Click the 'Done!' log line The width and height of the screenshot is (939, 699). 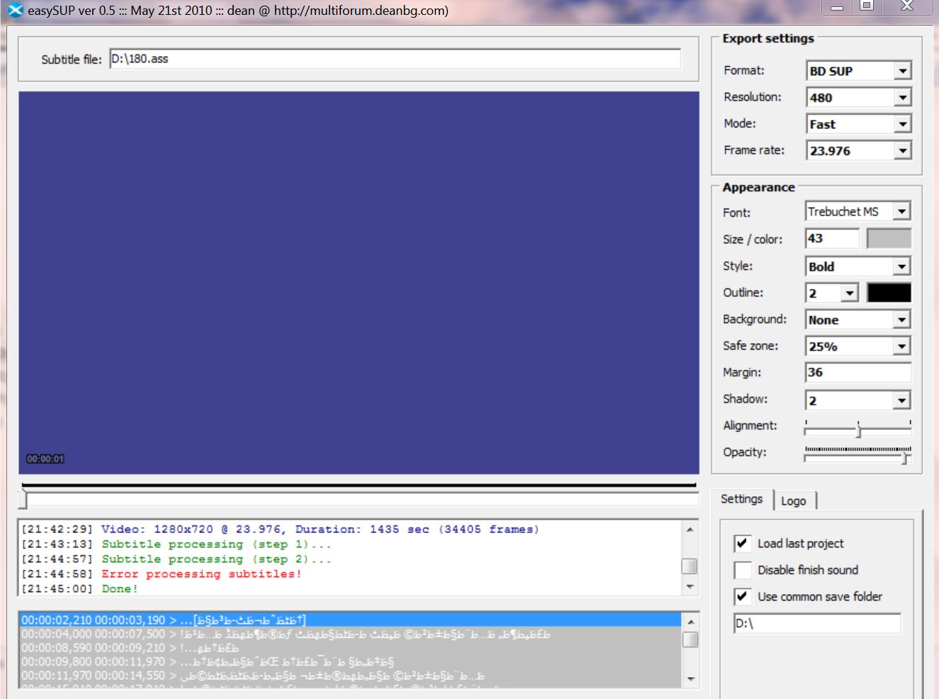pyautogui.click(x=120, y=589)
